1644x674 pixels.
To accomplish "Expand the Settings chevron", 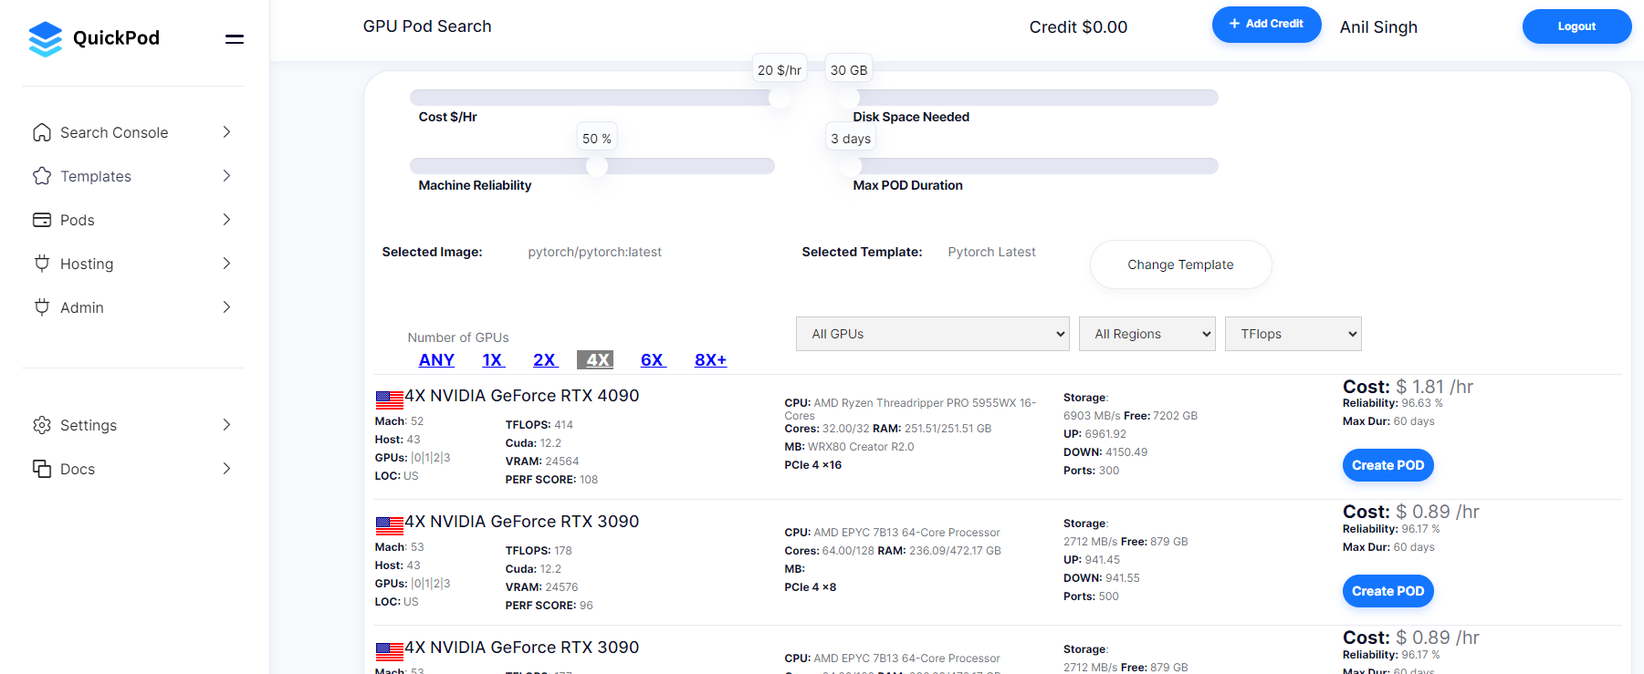I will [226, 425].
